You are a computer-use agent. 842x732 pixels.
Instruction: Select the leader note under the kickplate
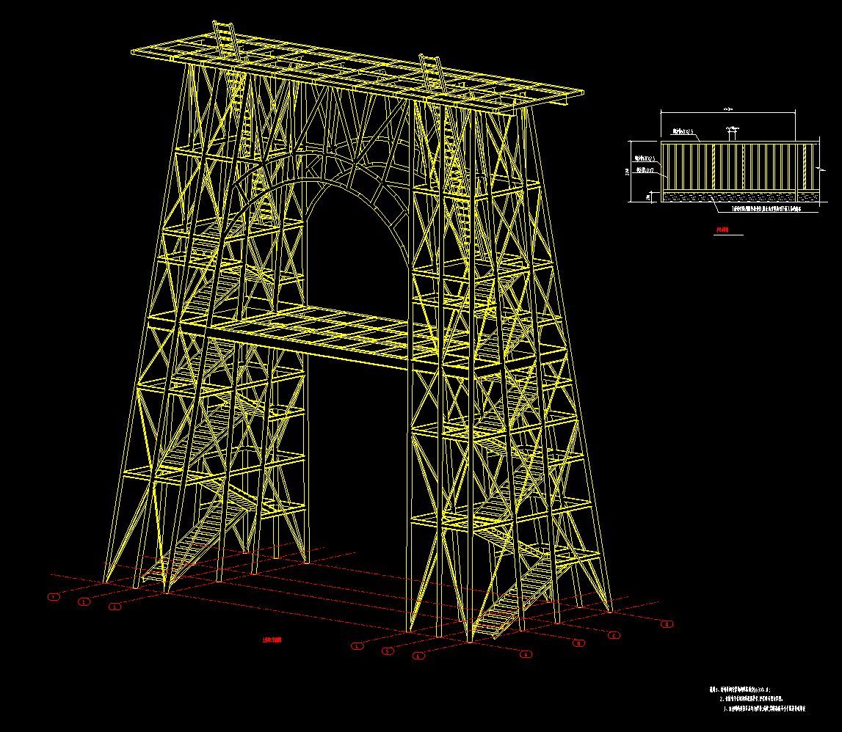(x=766, y=209)
